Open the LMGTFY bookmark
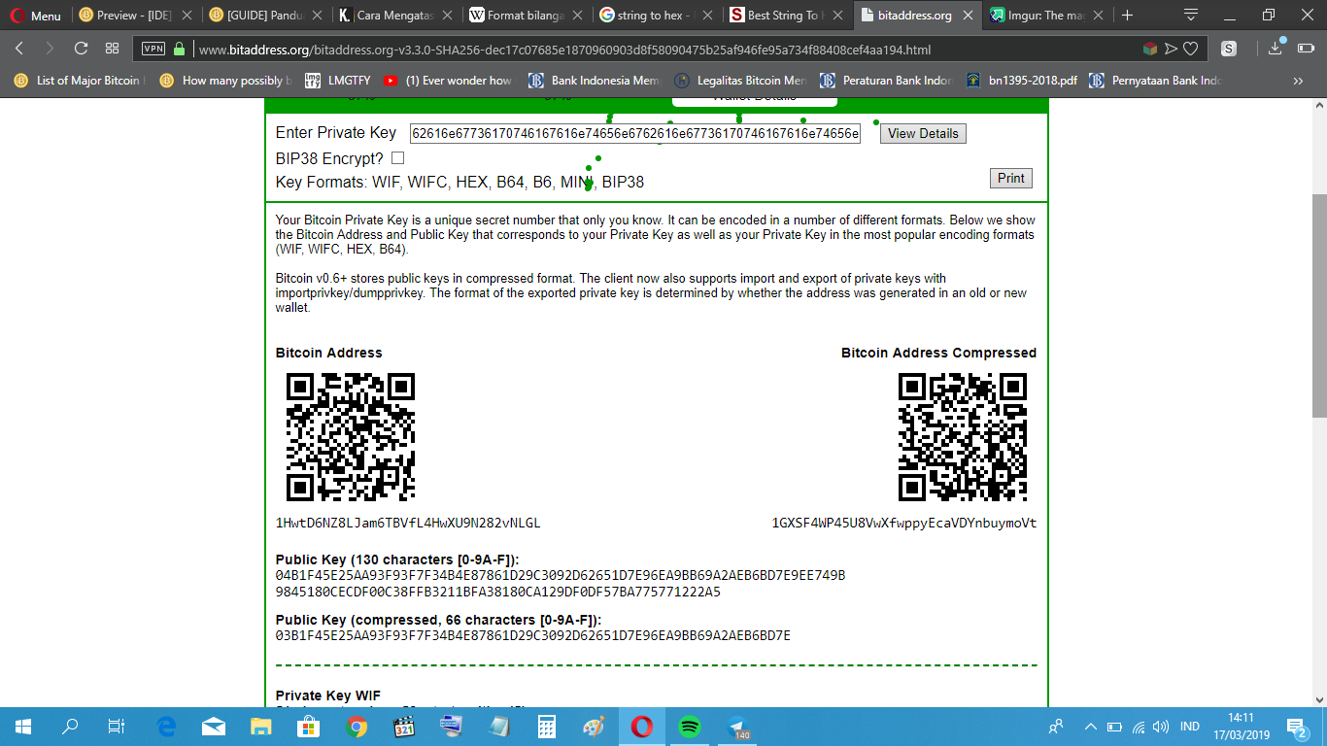 (337, 81)
